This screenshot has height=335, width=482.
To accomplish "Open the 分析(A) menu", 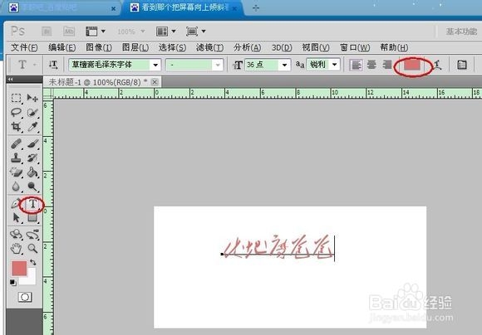I will [x=248, y=47].
